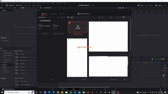Open the projects sort order menu
Viewport: 168px width, 94px height.
[118, 17]
